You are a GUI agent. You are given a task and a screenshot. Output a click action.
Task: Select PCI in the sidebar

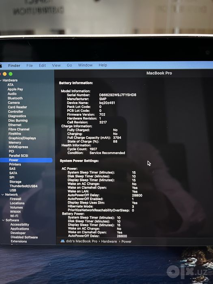[11, 151]
